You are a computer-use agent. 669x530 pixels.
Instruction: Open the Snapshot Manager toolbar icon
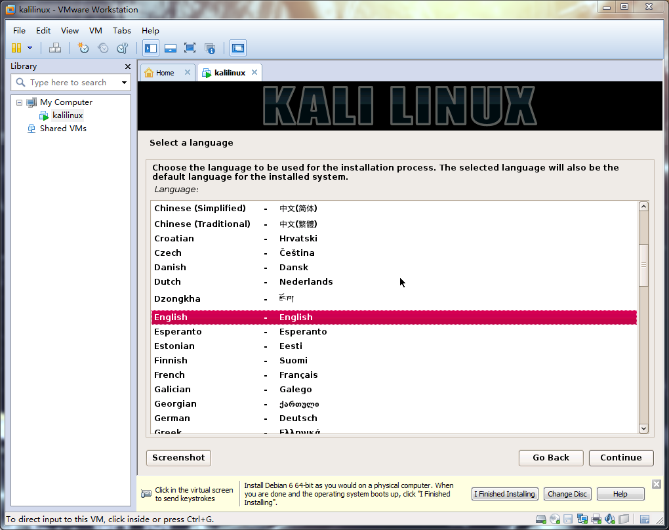coord(123,48)
